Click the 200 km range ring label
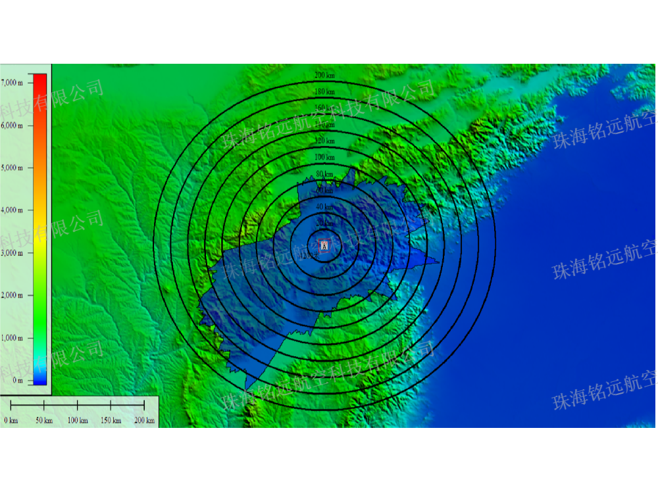The image size is (658, 493). point(324,75)
